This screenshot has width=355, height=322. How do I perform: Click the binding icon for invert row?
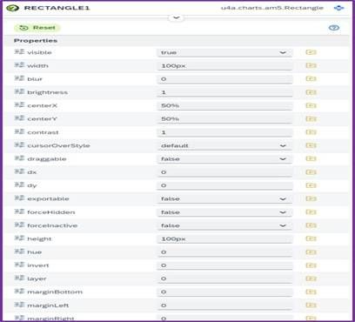tap(311, 265)
